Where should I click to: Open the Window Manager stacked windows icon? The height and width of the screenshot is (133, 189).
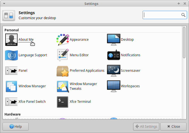[x=11, y=86]
